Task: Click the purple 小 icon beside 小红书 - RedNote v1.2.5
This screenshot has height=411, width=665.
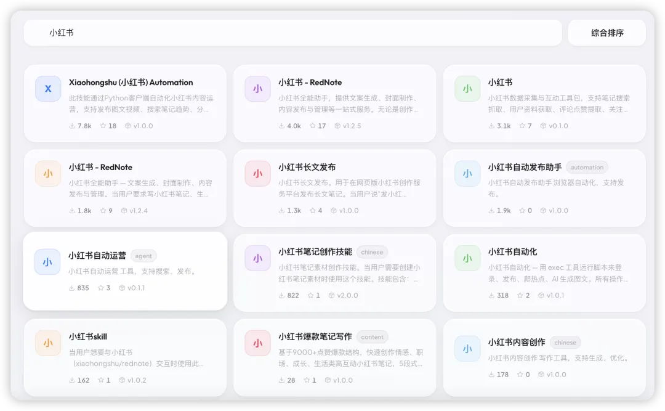Action: 257,89
